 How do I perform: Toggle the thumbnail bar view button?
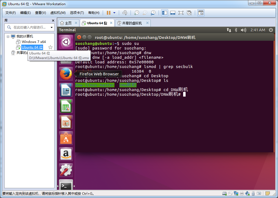pyautogui.click(x=173, y=13)
